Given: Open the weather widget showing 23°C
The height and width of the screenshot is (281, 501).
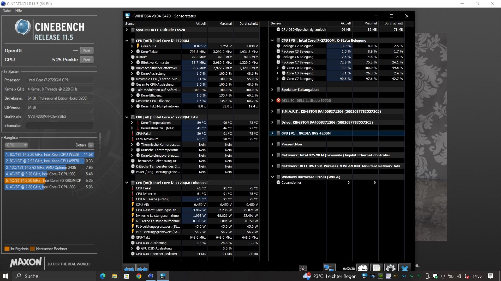Looking at the screenshot, I should 330,276.
